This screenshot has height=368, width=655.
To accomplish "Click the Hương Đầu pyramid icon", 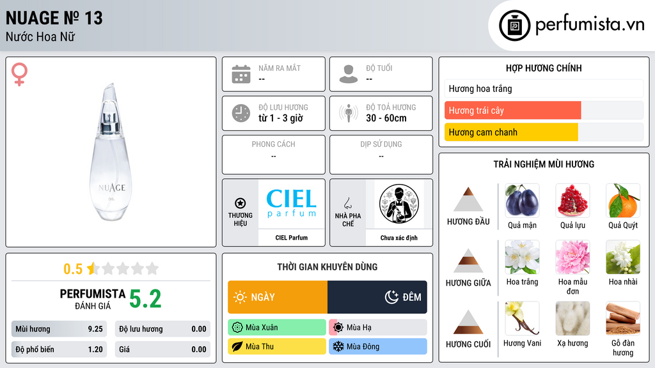I will (468, 199).
